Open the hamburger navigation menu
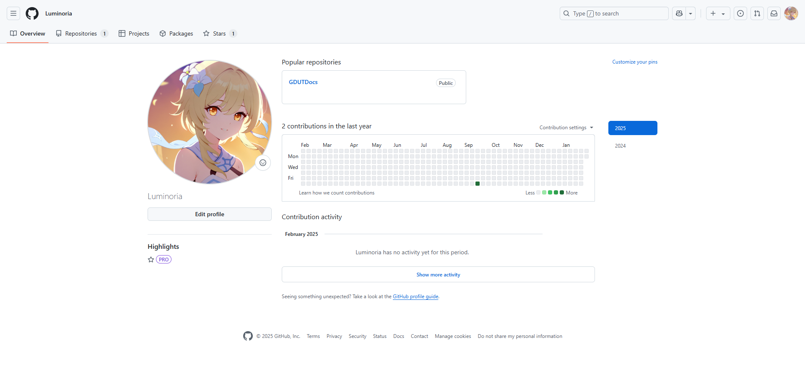This screenshot has width=805, height=381. [13, 13]
